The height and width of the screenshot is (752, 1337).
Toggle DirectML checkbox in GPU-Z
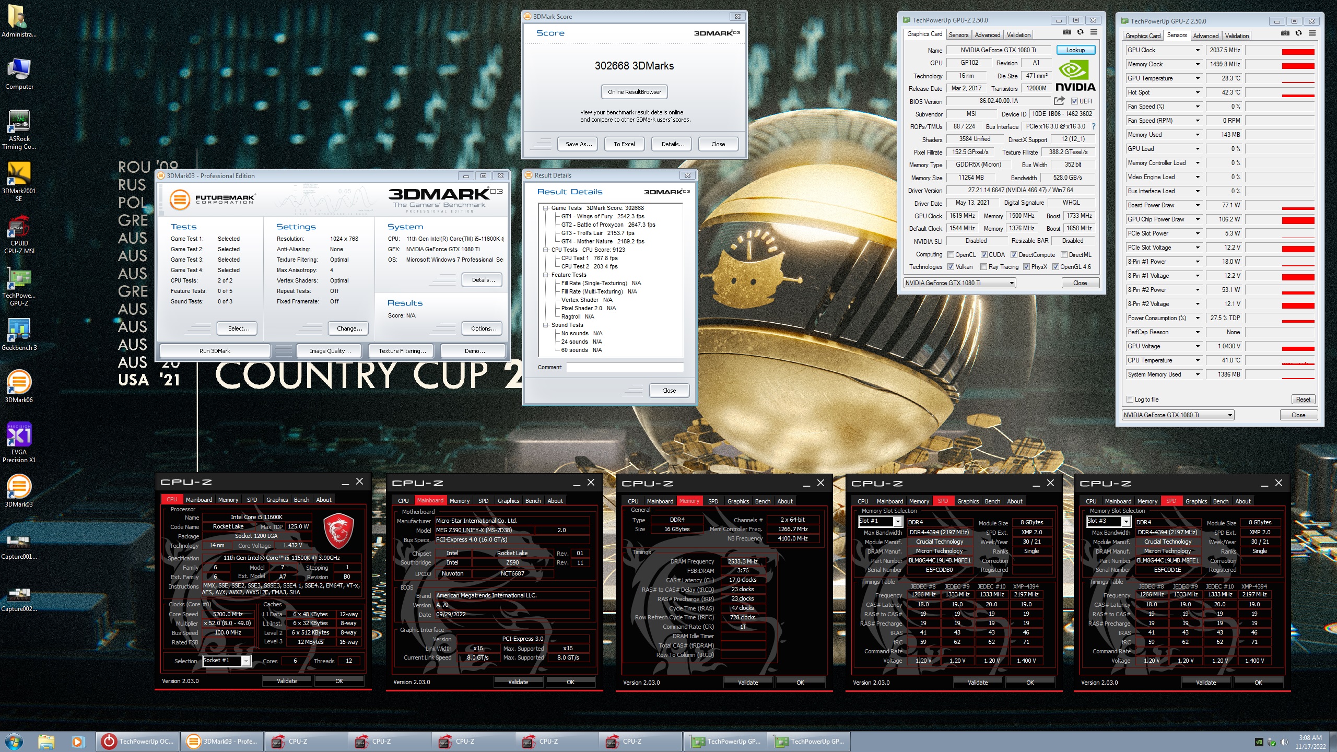1063,255
